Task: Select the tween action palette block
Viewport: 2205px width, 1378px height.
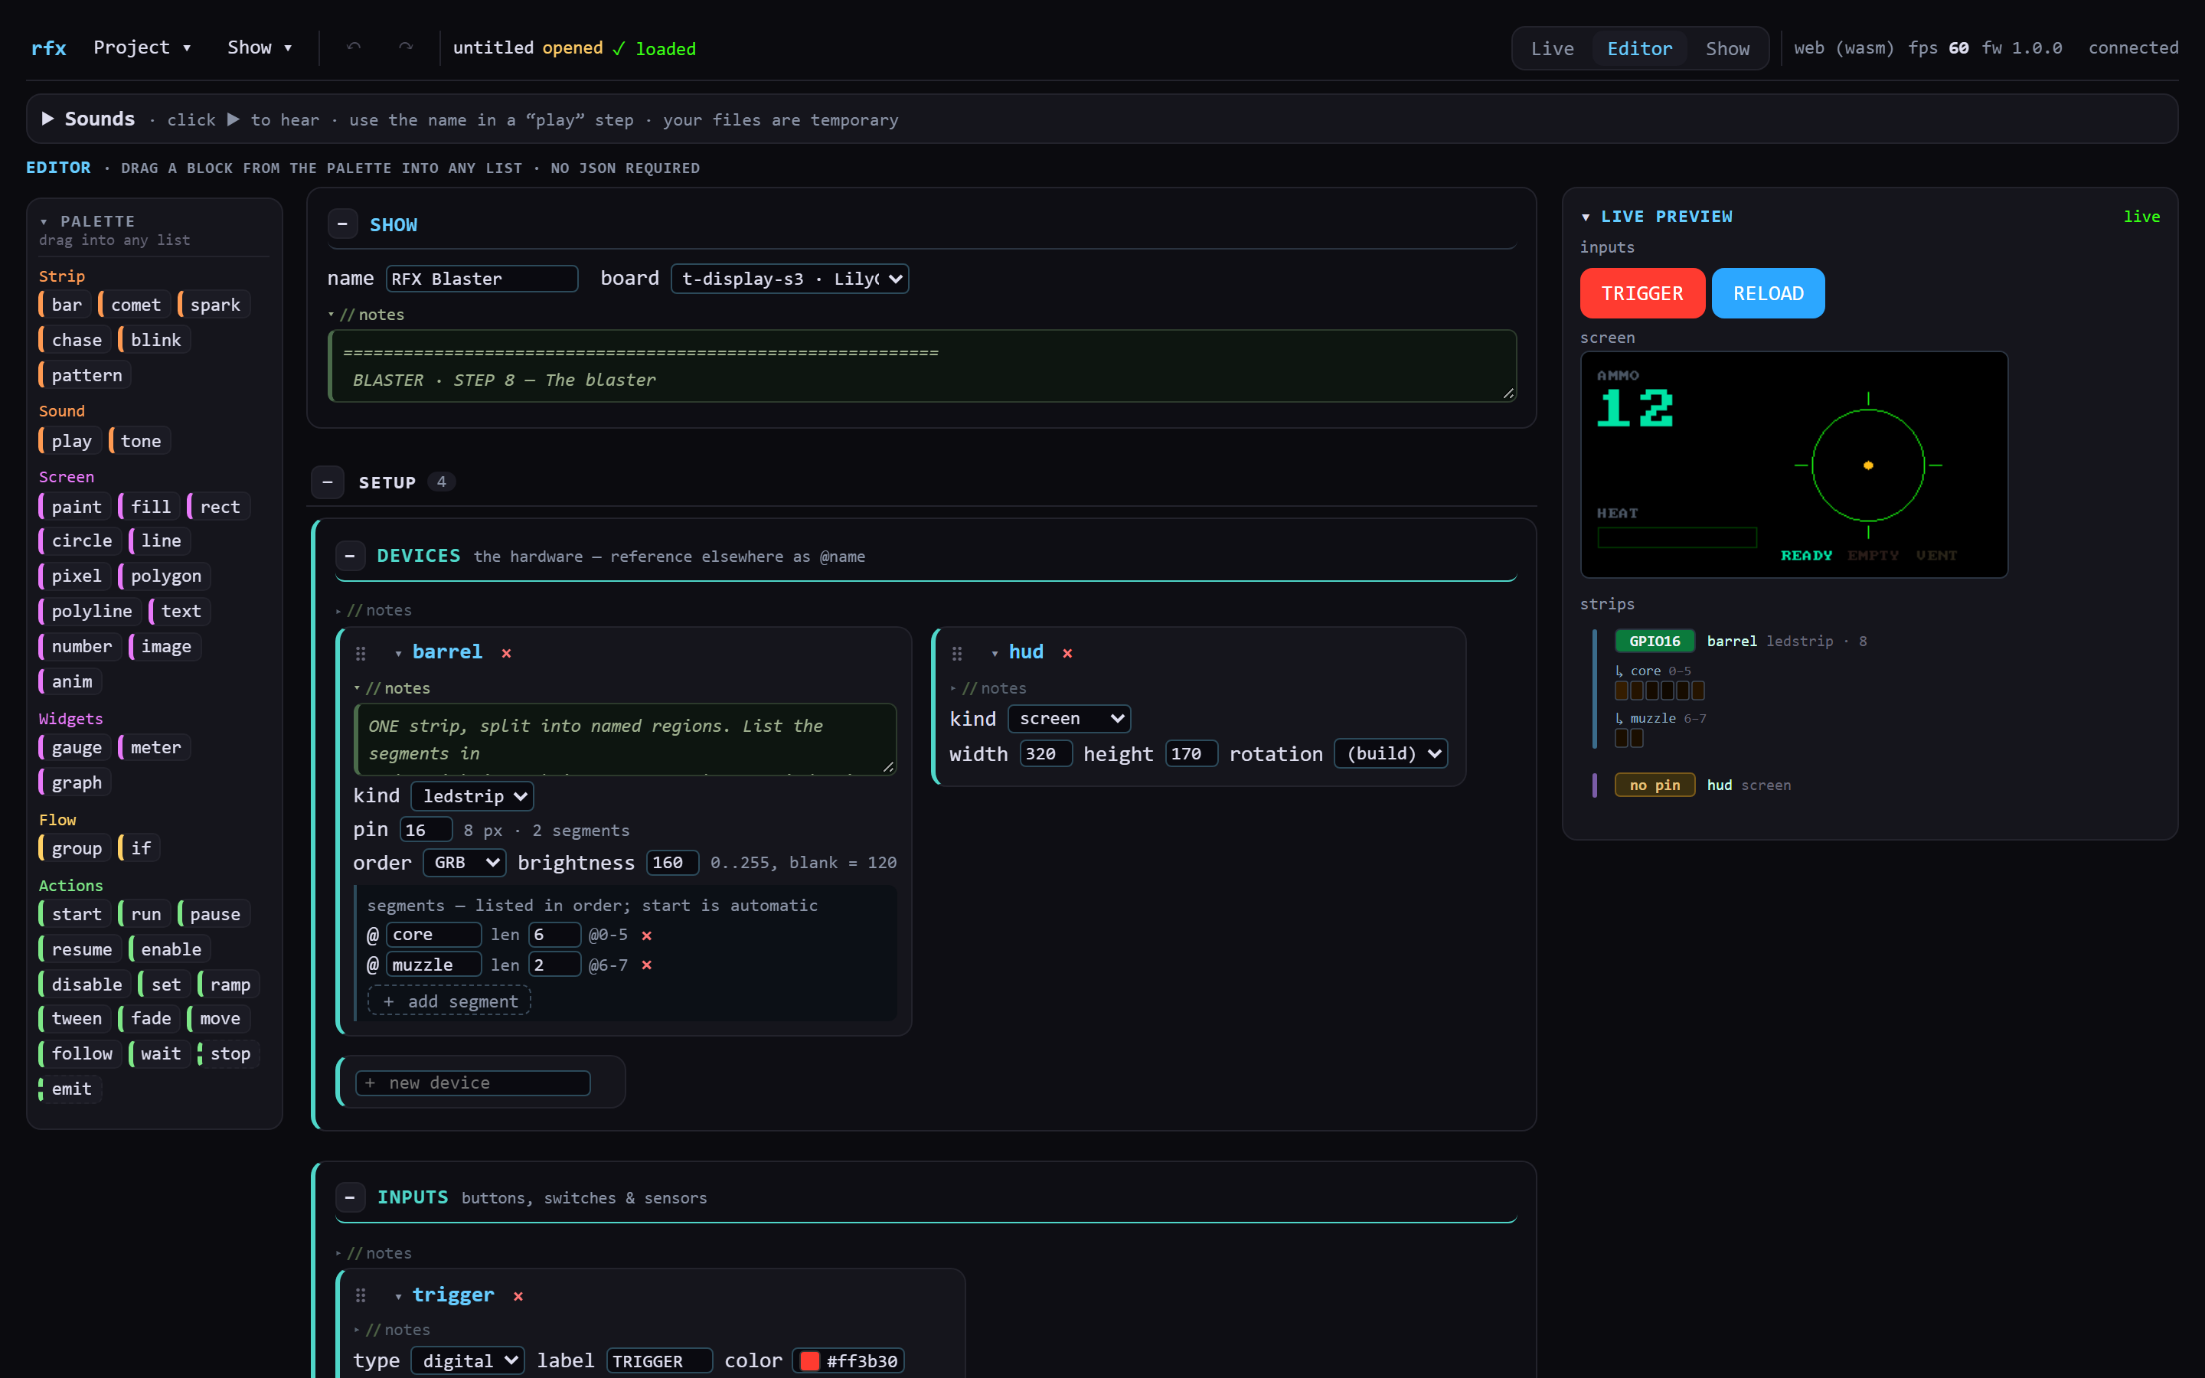Action: tap(75, 1018)
